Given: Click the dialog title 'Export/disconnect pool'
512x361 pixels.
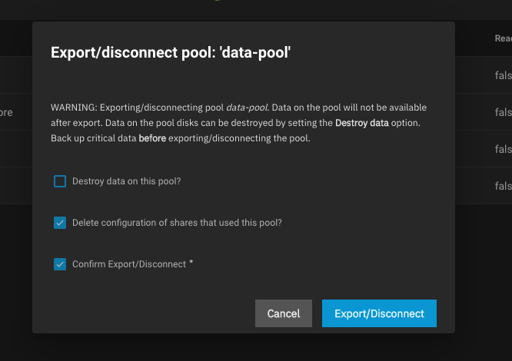Looking at the screenshot, I should coord(171,53).
